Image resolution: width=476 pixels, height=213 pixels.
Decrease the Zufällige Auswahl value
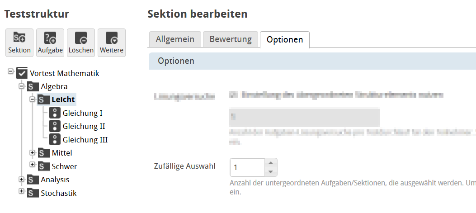pyautogui.click(x=270, y=172)
